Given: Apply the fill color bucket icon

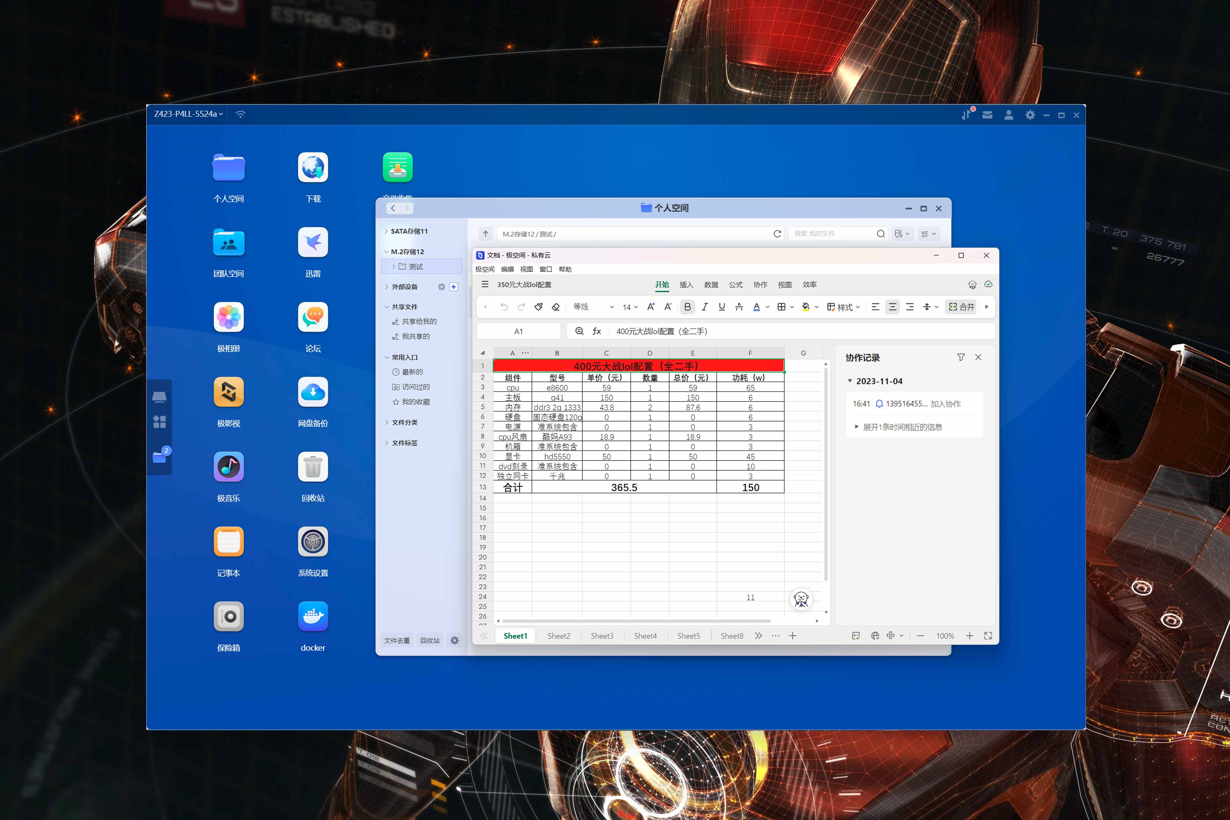Looking at the screenshot, I should tap(806, 307).
